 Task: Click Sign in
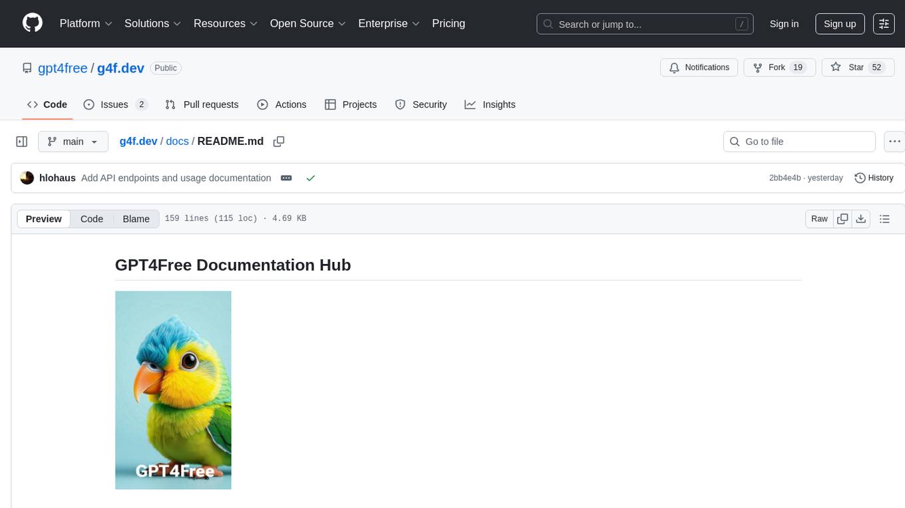tap(784, 24)
